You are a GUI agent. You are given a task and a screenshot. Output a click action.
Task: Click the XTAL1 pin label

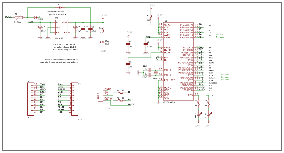[168, 70]
